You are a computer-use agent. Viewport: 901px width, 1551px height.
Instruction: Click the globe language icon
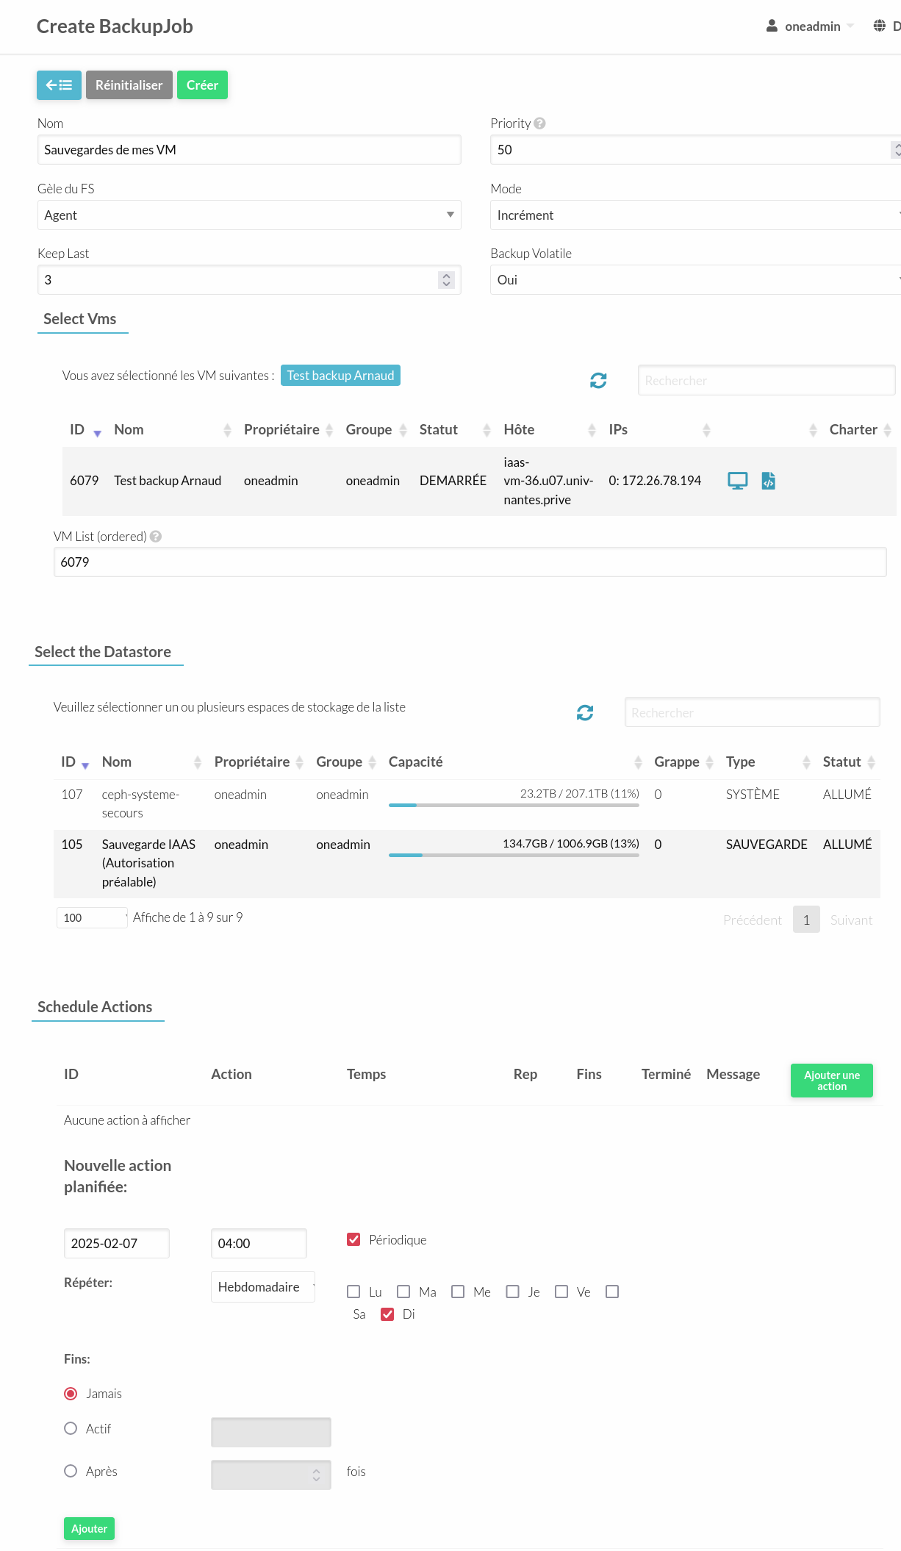tap(879, 26)
